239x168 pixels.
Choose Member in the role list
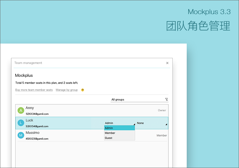tap(119, 133)
